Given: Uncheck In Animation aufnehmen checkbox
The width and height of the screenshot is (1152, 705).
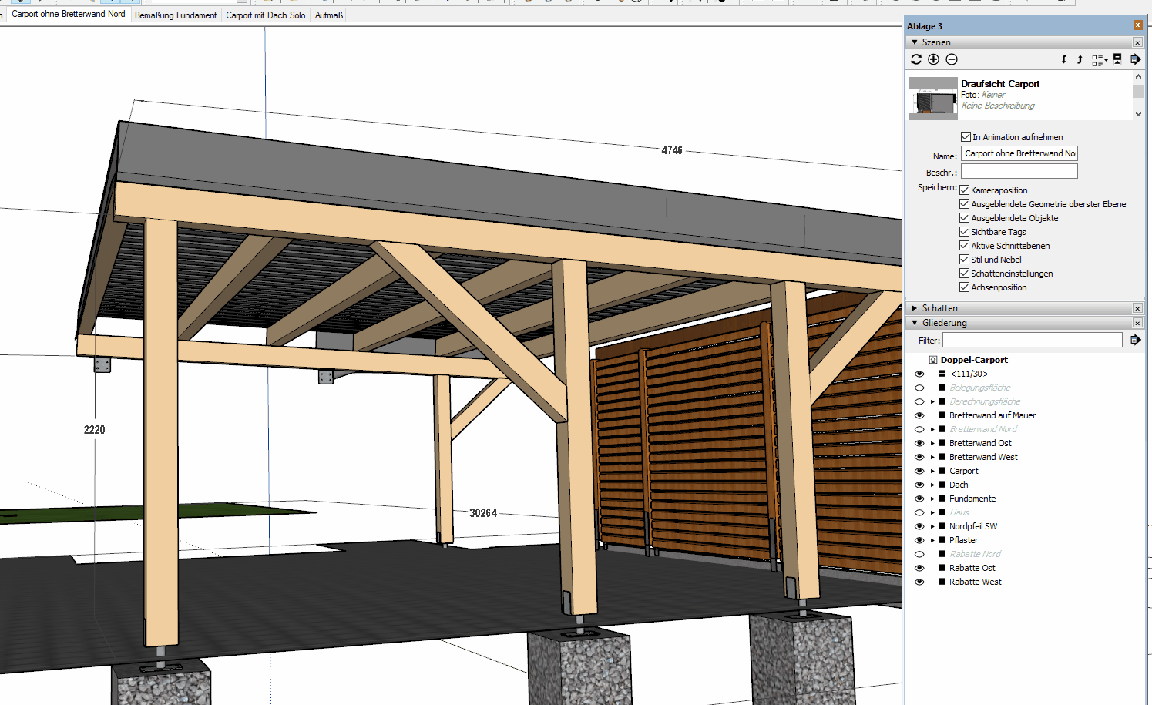Looking at the screenshot, I should pos(966,137).
